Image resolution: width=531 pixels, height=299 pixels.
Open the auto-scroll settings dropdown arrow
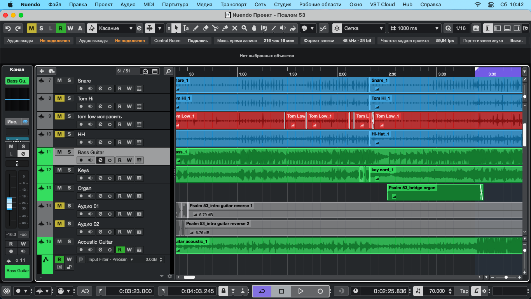tap(160, 28)
